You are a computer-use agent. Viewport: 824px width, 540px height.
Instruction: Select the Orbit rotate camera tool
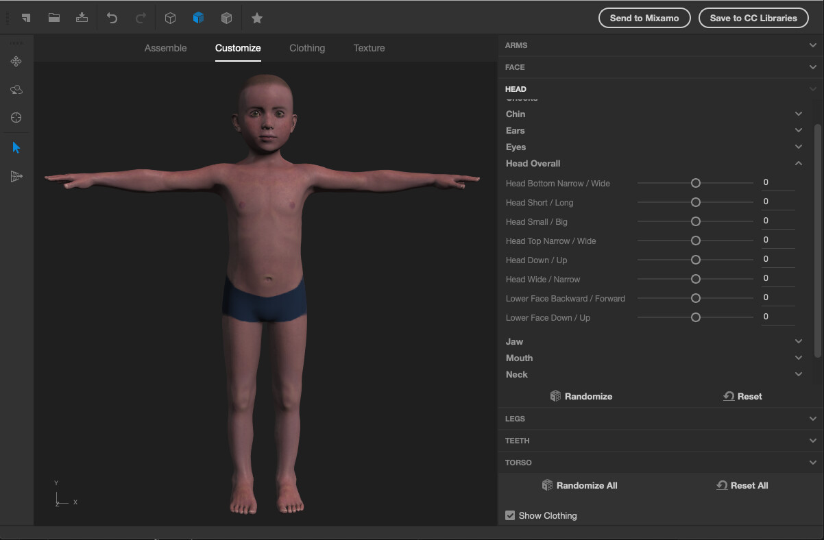[x=16, y=90]
